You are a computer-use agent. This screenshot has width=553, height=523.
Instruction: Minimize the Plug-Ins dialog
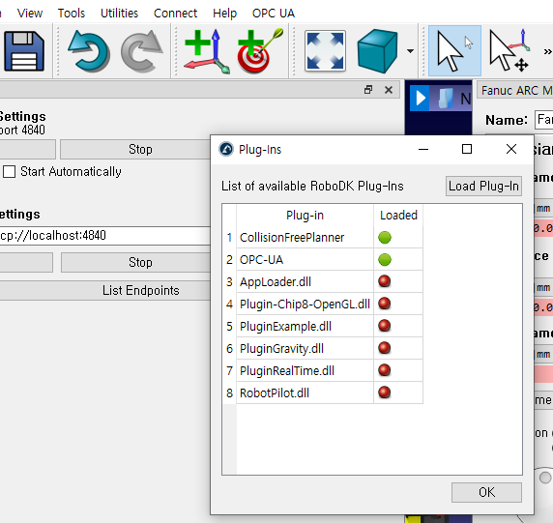pos(423,150)
